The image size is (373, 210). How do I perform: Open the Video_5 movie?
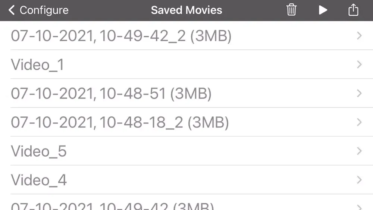click(39, 151)
